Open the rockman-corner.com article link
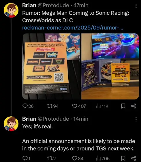 point(73,28)
